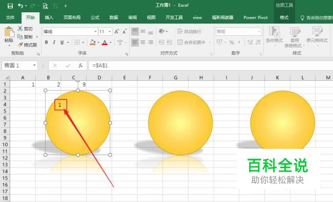Open the font size dropdown

(x=110, y=32)
